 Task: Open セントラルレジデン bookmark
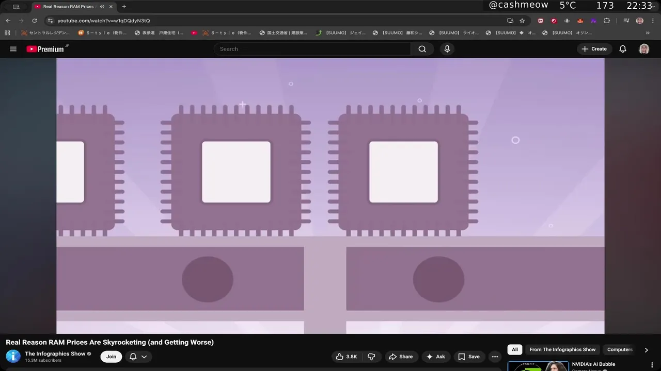point(45,32)
